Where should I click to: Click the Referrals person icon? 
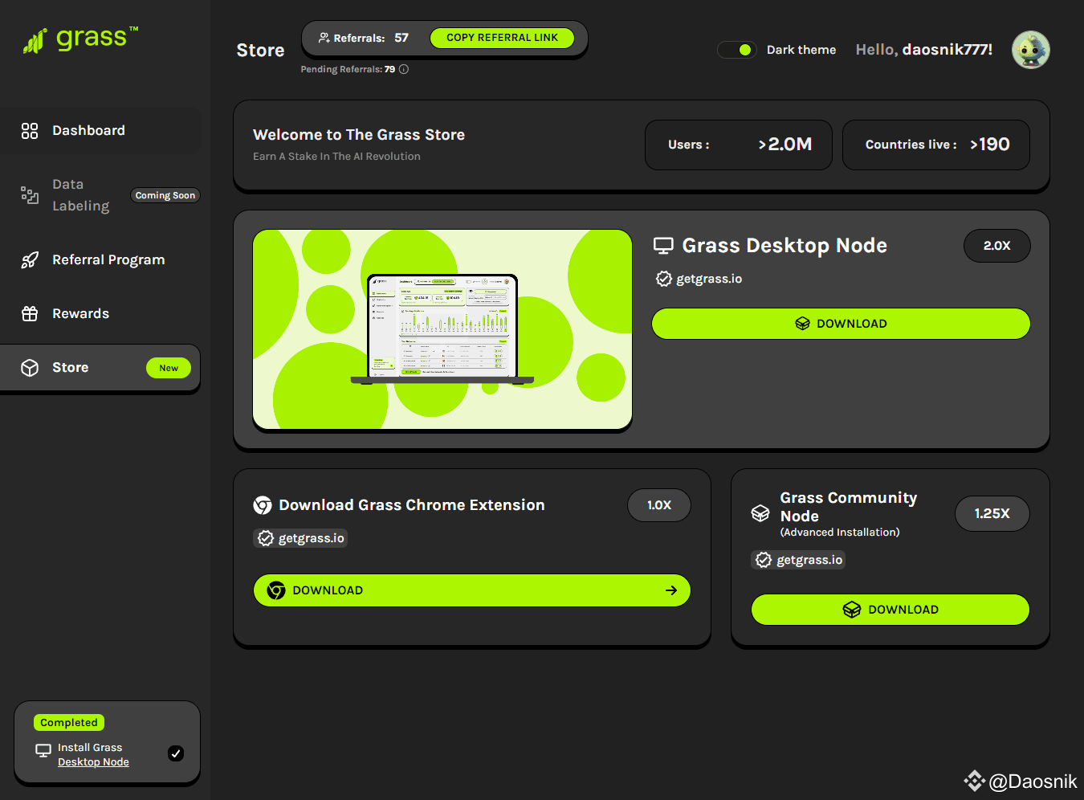324,38
